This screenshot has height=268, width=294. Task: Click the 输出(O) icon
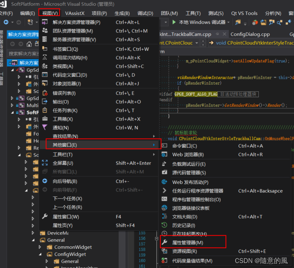coord(45,102)
